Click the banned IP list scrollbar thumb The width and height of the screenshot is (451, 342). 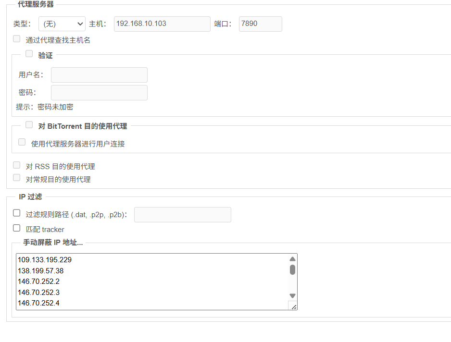292,269
